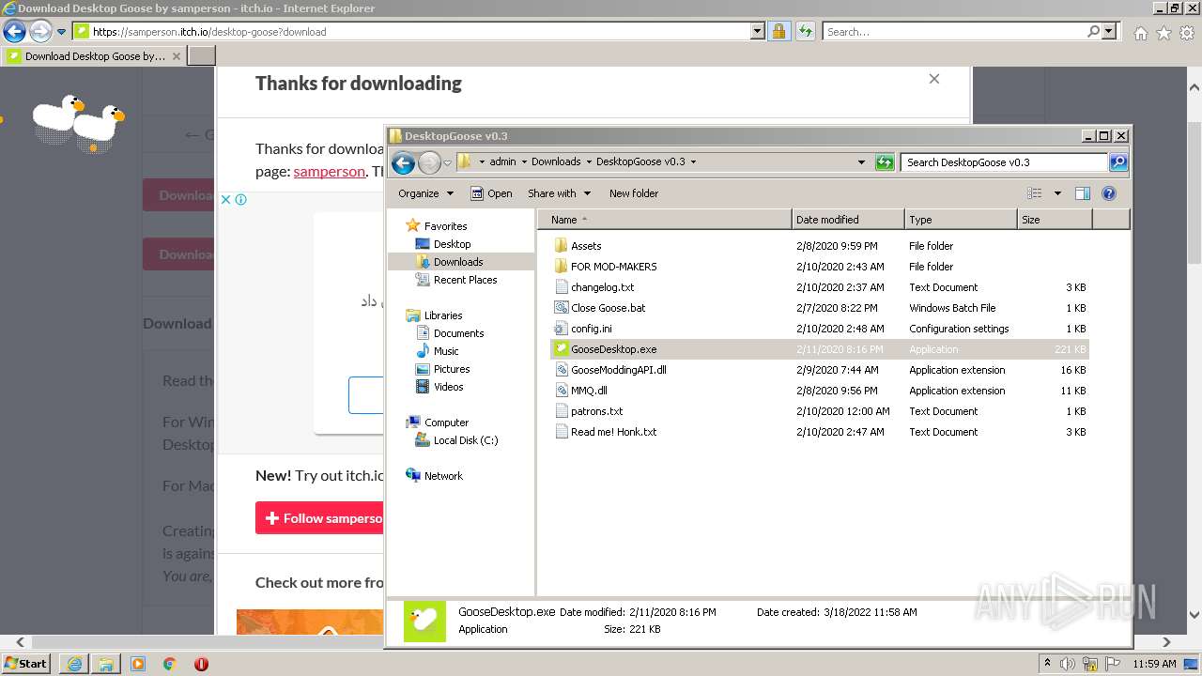Image resolution: width=1202 pixels, height=676 pixels.
Task: Click the Explorer back arrow button
Action: pyautogui.click(x=403, y=162)
